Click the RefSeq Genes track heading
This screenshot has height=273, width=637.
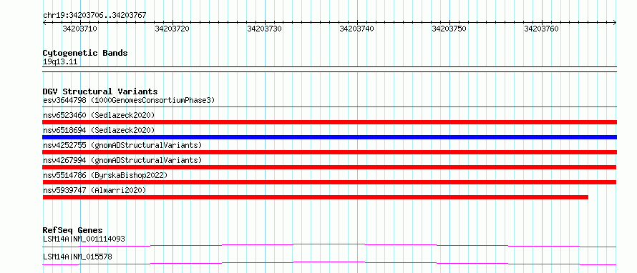pos(73,231)
